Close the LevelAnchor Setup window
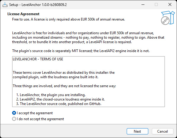Image resolution: width=177 pixels, height=138 pixels. tap(170, 4)
